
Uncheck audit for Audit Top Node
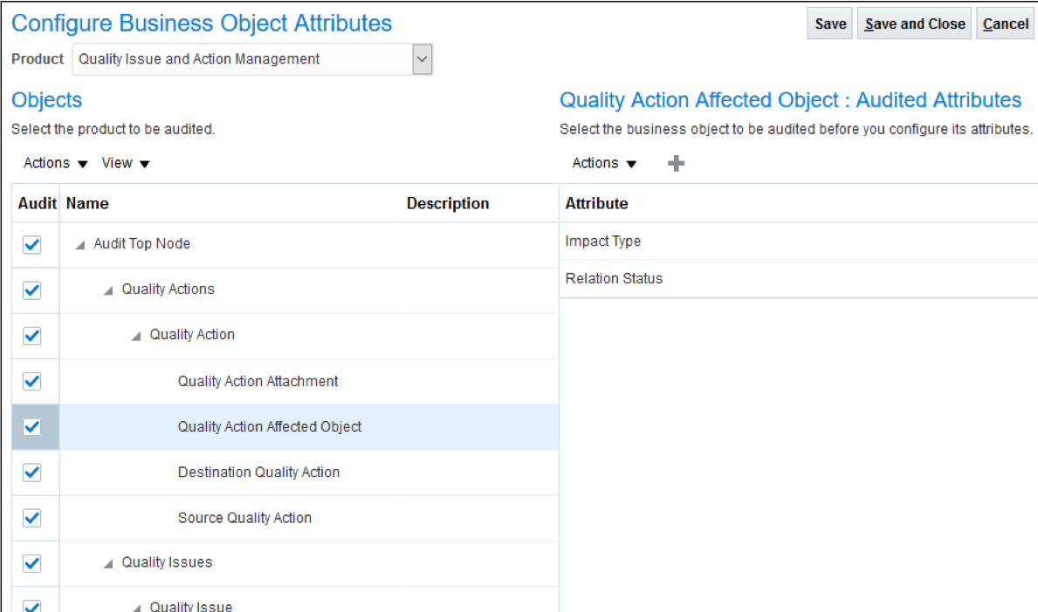pos(32,244)
